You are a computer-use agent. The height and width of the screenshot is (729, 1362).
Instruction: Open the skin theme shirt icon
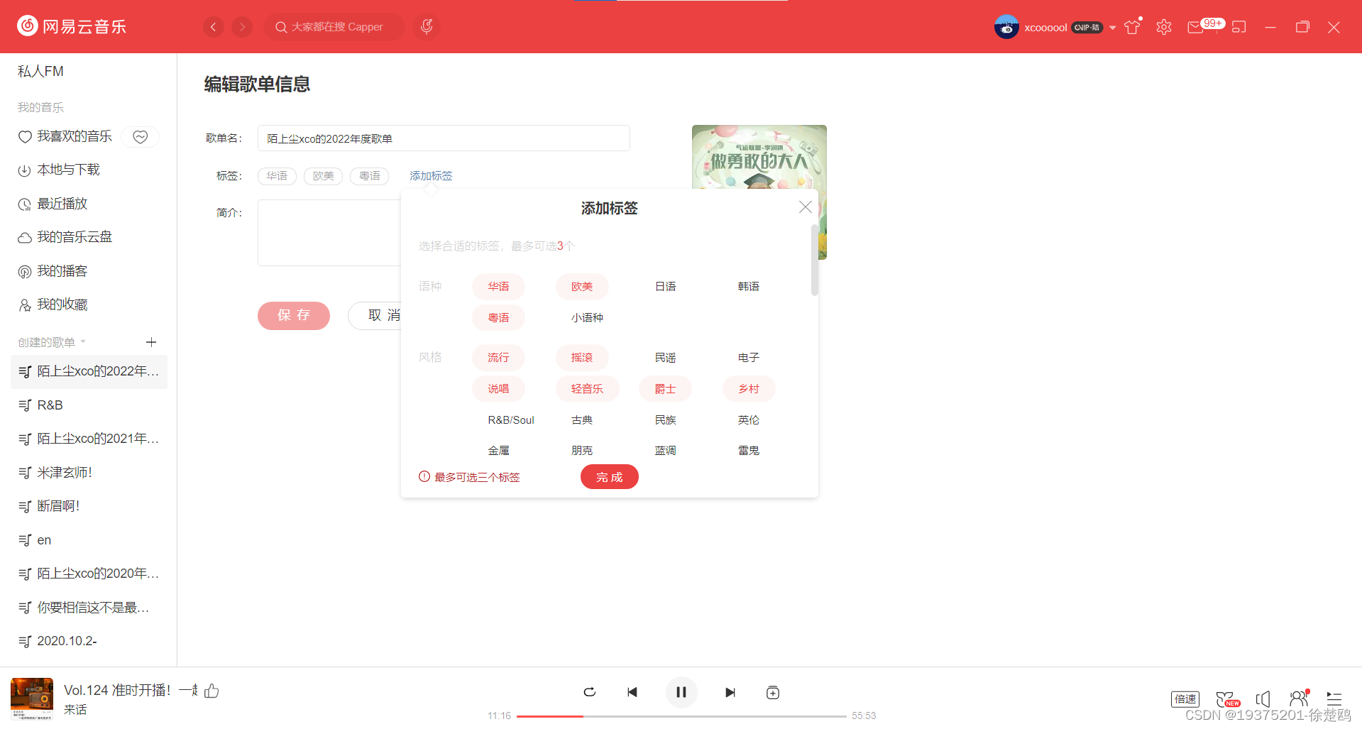[1133, 27]
